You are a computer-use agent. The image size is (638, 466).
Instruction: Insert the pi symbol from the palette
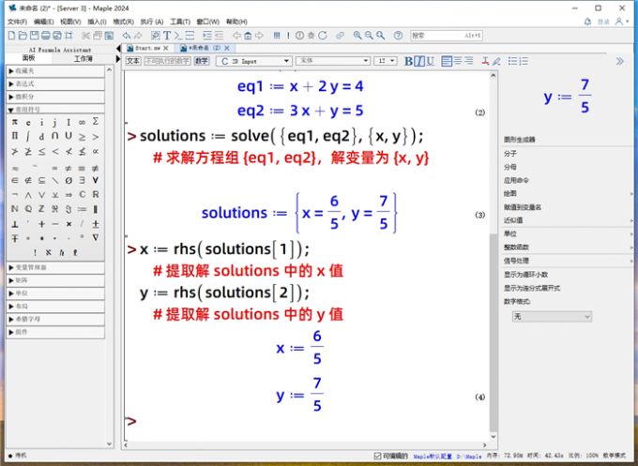(x=15, y=122)
